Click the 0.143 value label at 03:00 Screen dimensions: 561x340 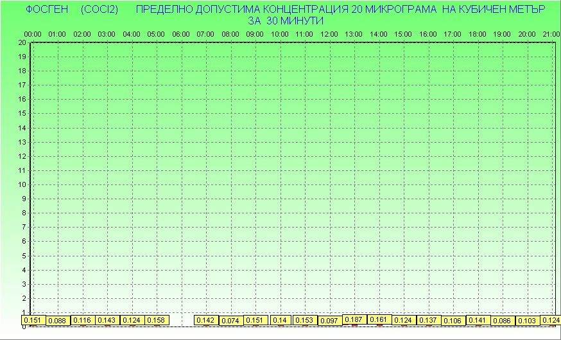coord(107,320)
